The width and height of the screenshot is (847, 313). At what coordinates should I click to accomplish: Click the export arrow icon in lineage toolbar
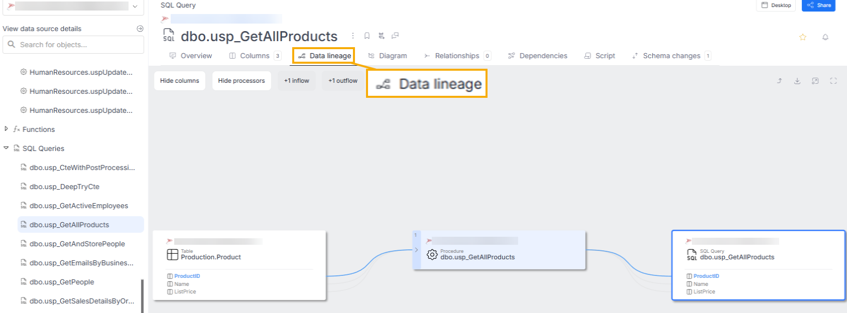[780, 81]
